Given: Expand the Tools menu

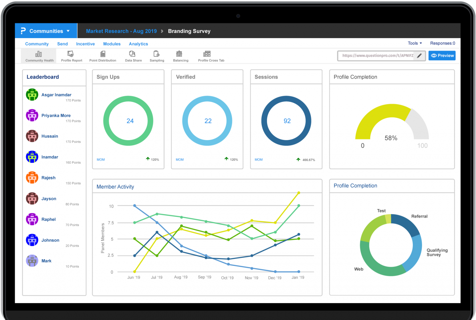Looking at the screenshot, I should [414, 43].
